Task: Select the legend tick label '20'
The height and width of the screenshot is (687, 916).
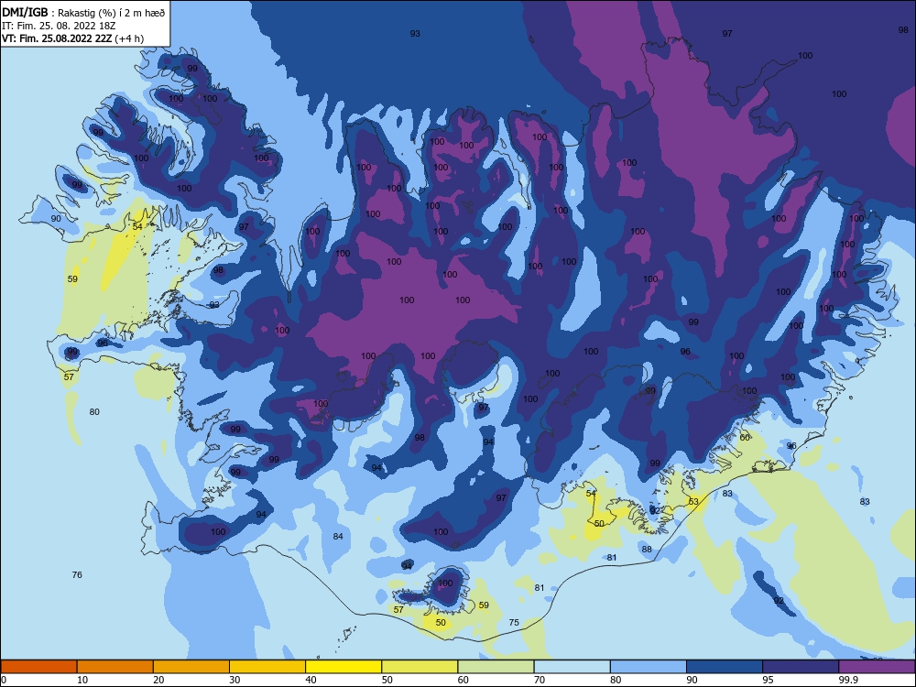Action: [x=158, y=680]
